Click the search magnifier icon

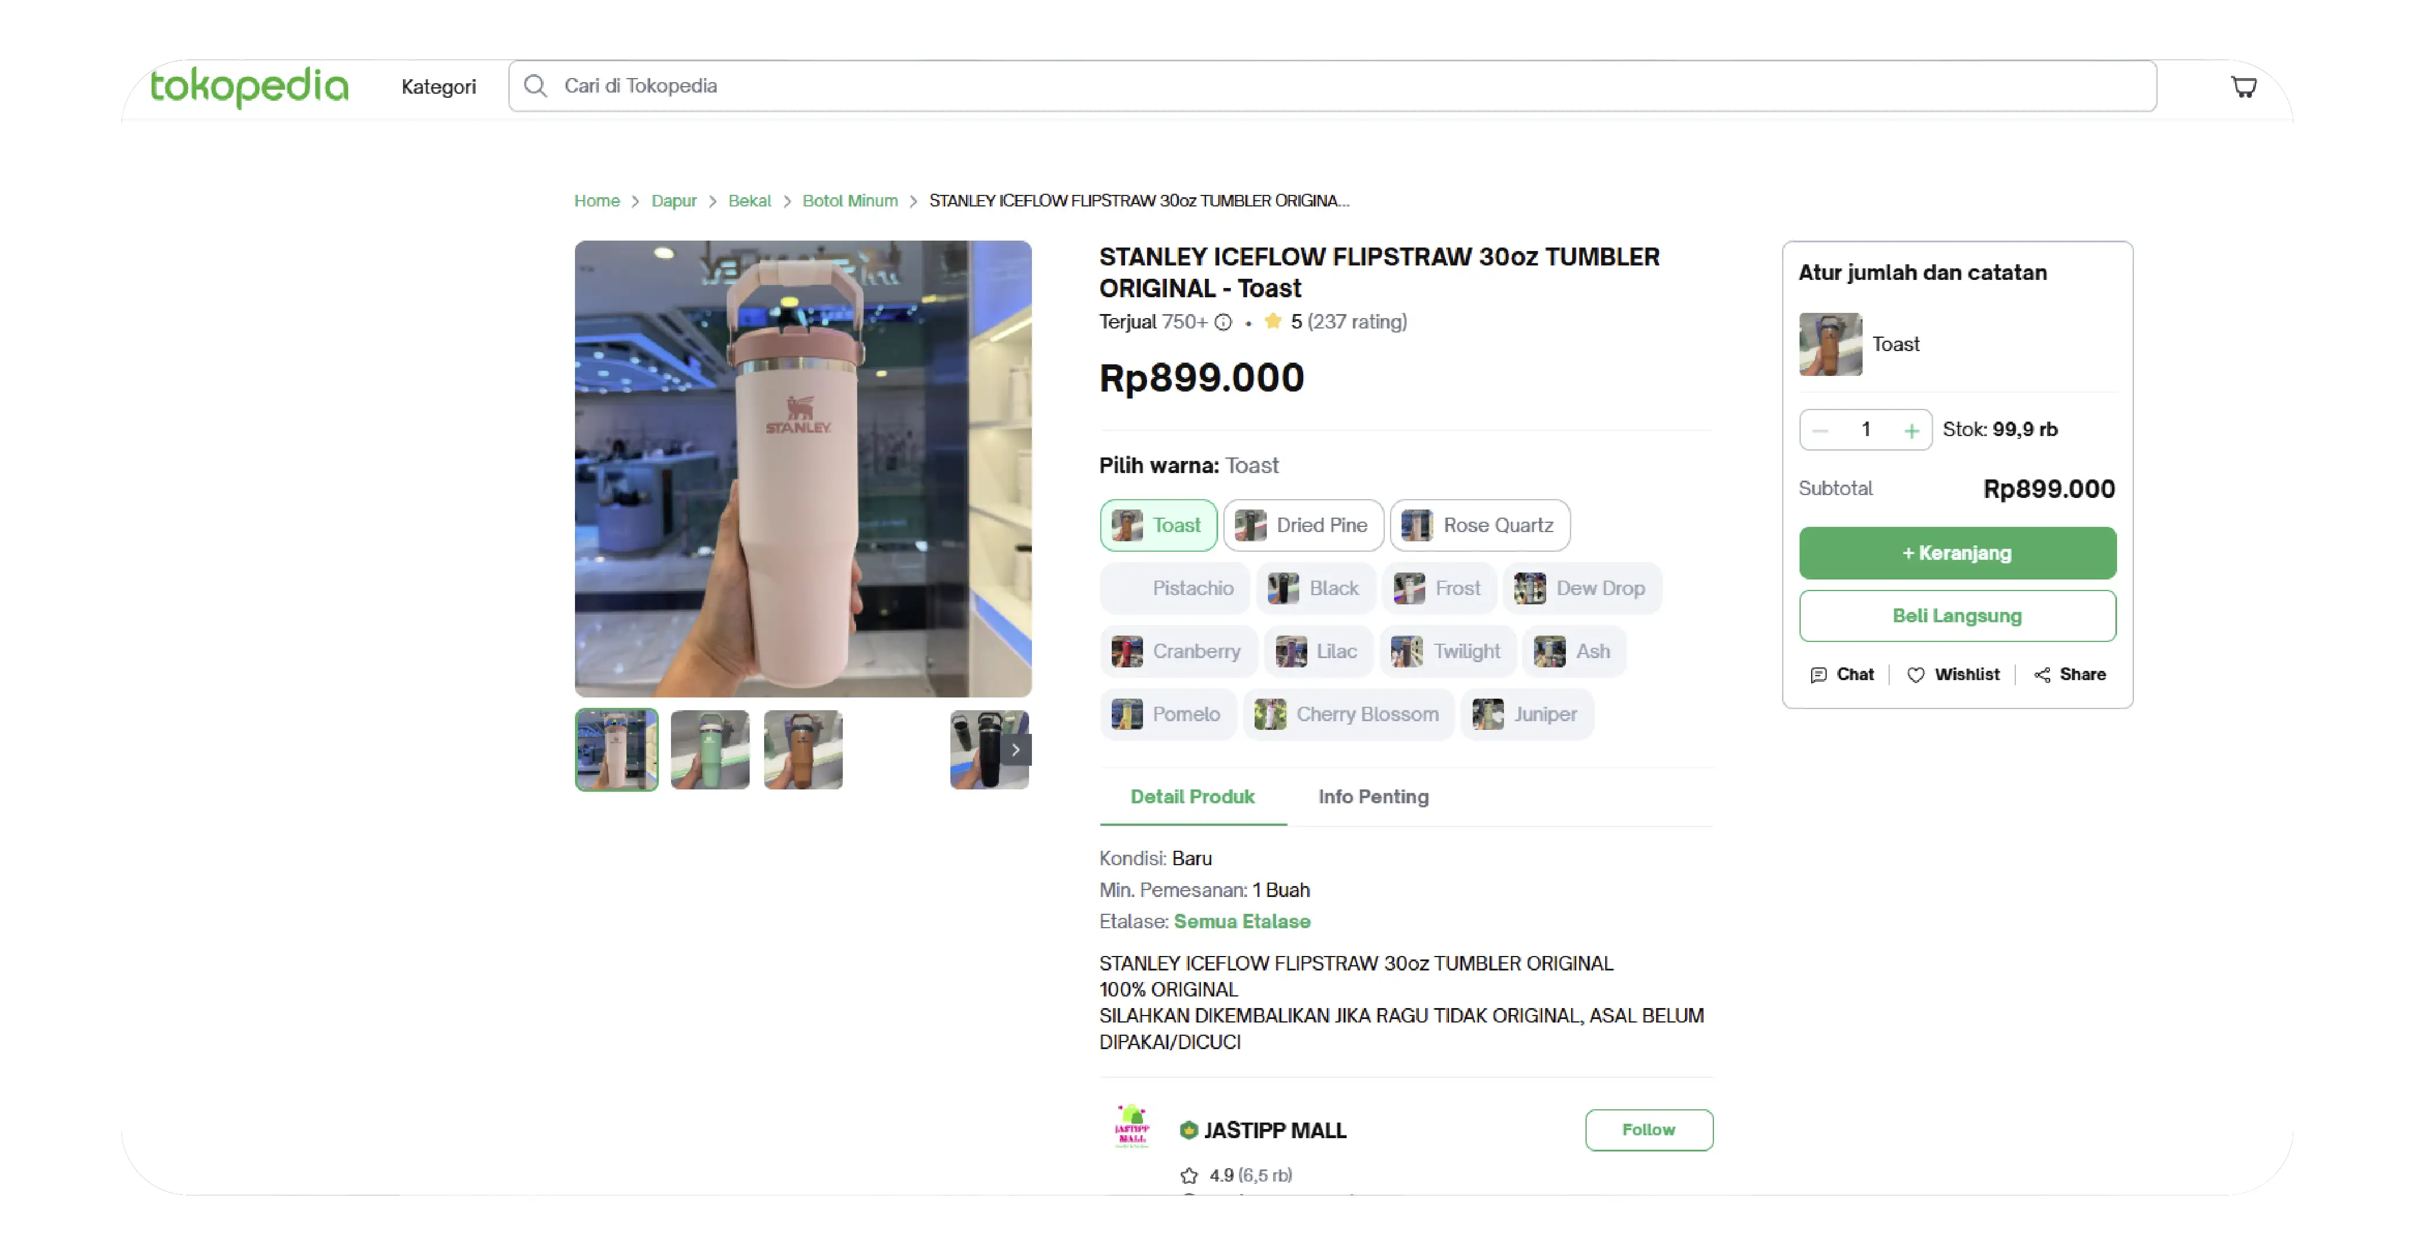535,86
